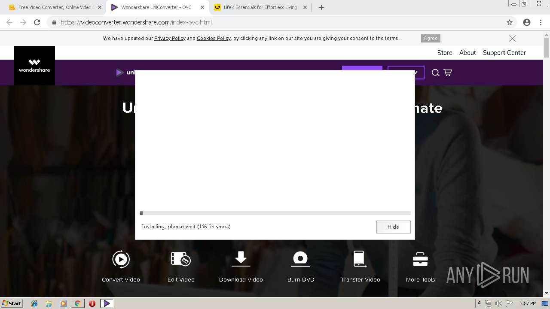Switch to Chrome in the taskbar
Screen dimensions: 550x309
pos(77,303)
